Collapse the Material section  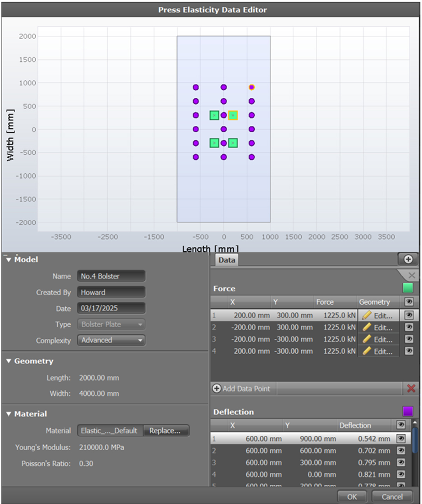point(9,414)
